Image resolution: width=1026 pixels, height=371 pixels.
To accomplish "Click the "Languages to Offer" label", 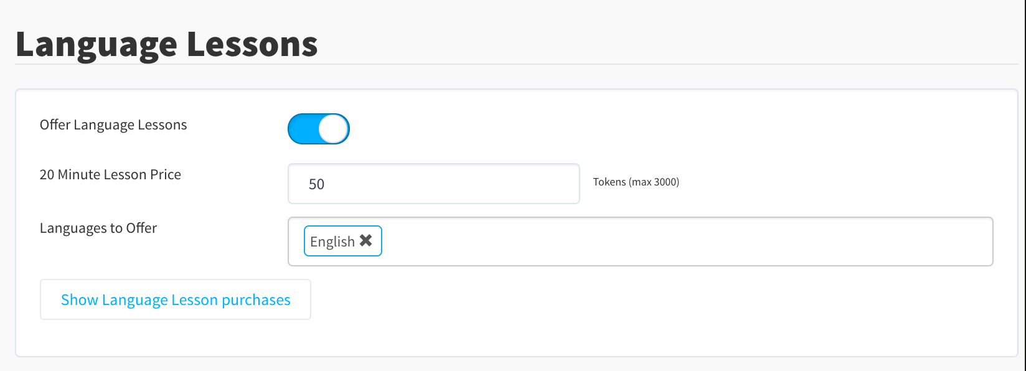I will click(98, 228).
